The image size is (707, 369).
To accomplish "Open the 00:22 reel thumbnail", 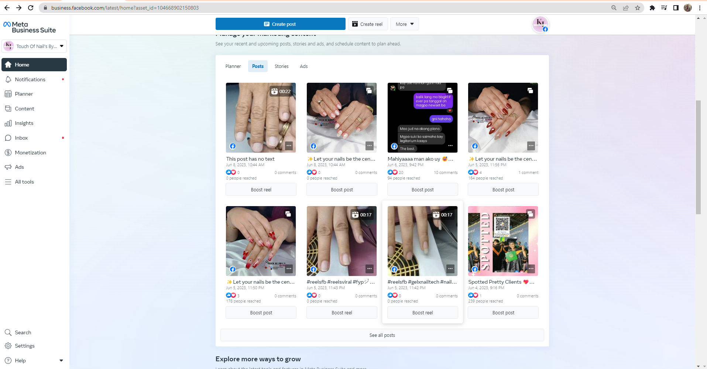I will coord(261,117).
